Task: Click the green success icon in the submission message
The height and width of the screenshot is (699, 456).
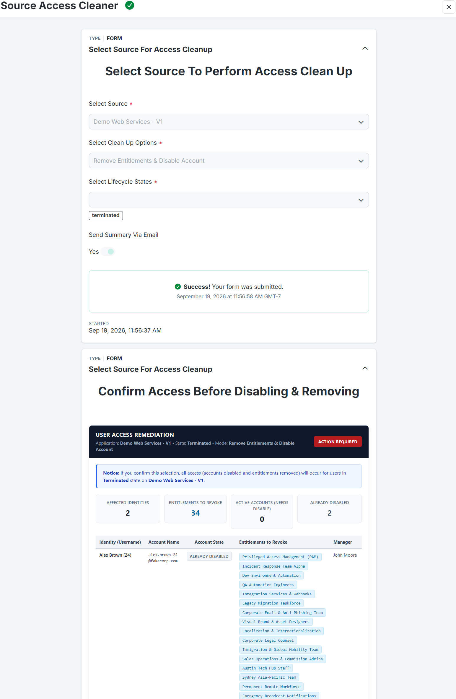Action: point(178,286)
